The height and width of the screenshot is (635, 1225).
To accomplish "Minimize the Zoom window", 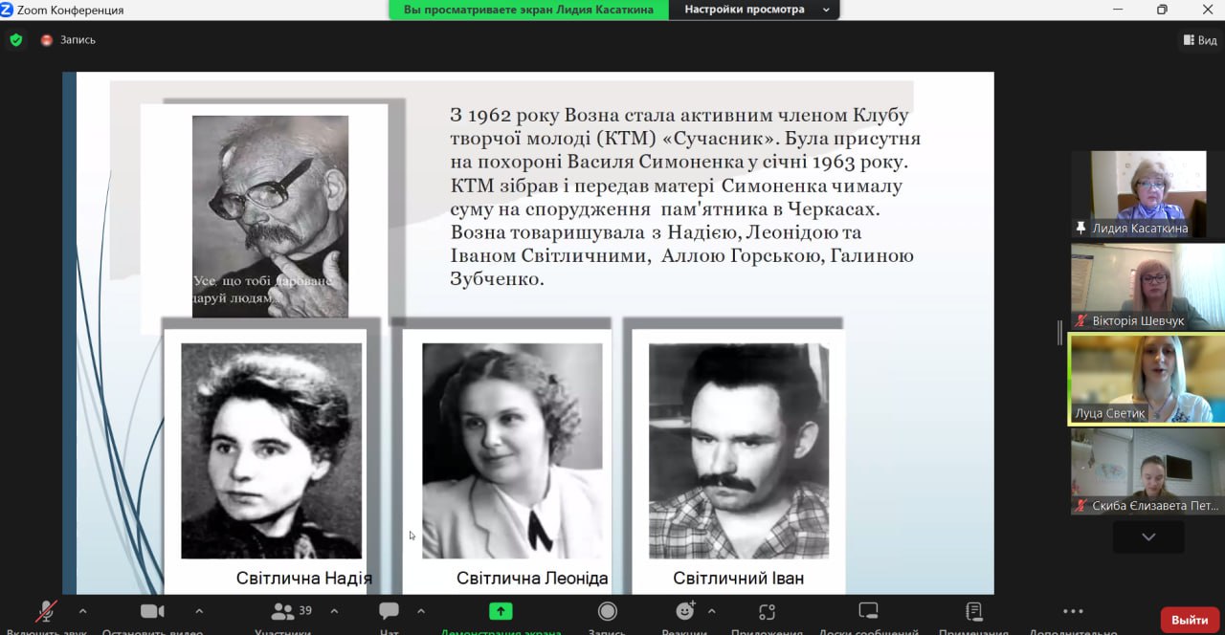I will tap(1118, 10).
